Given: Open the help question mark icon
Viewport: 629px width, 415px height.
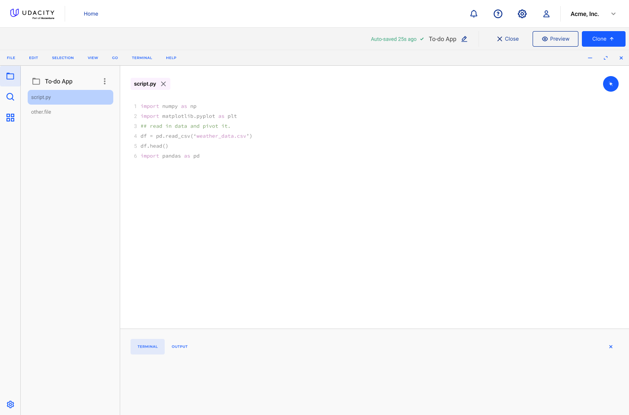Looking at the screenshot, I should [x=498, y=14].
